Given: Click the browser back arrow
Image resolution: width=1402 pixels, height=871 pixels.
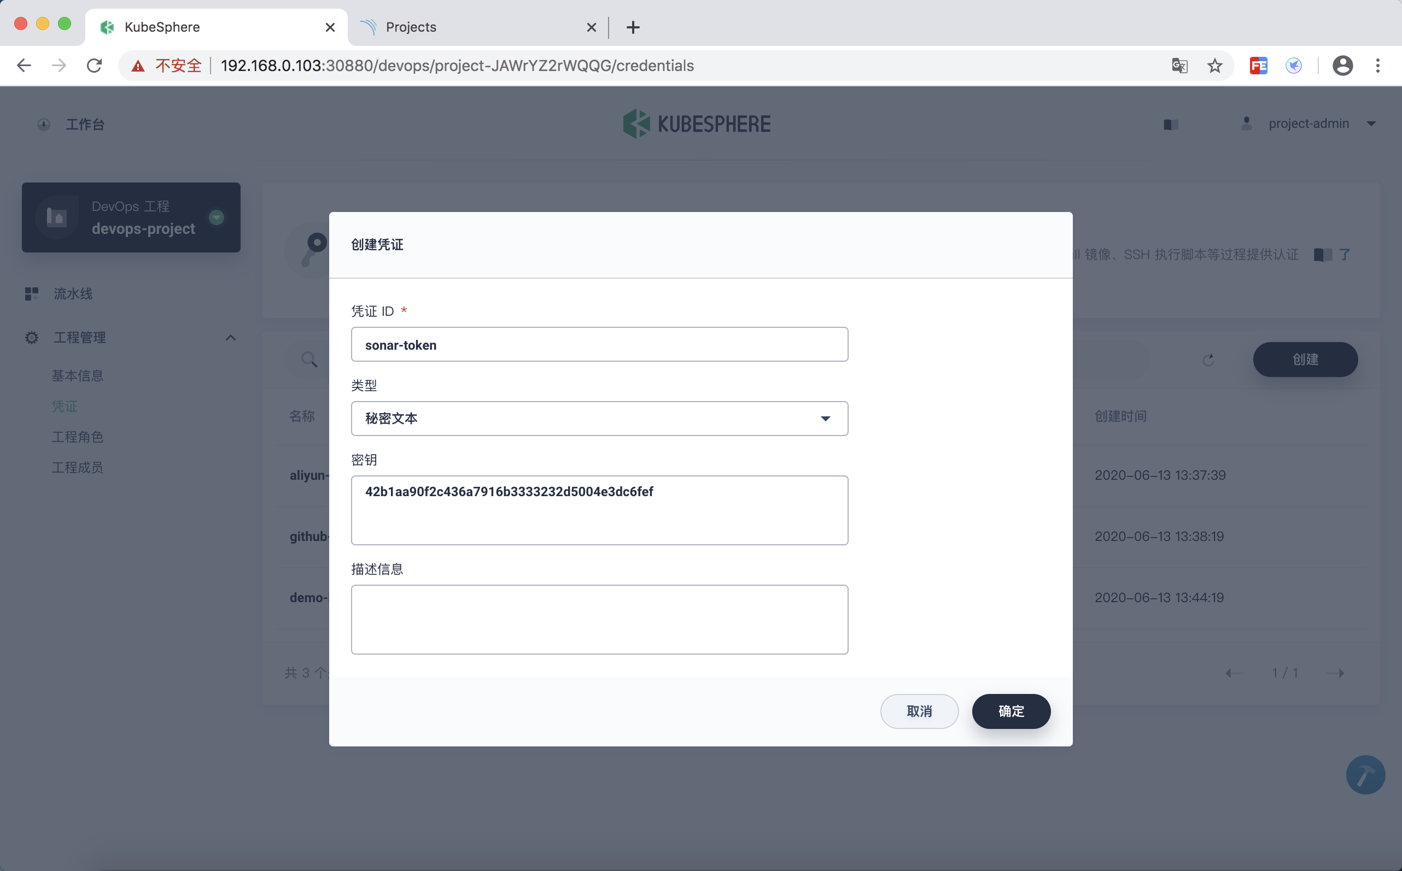Looking at the screenshot, I should [24, 66].
